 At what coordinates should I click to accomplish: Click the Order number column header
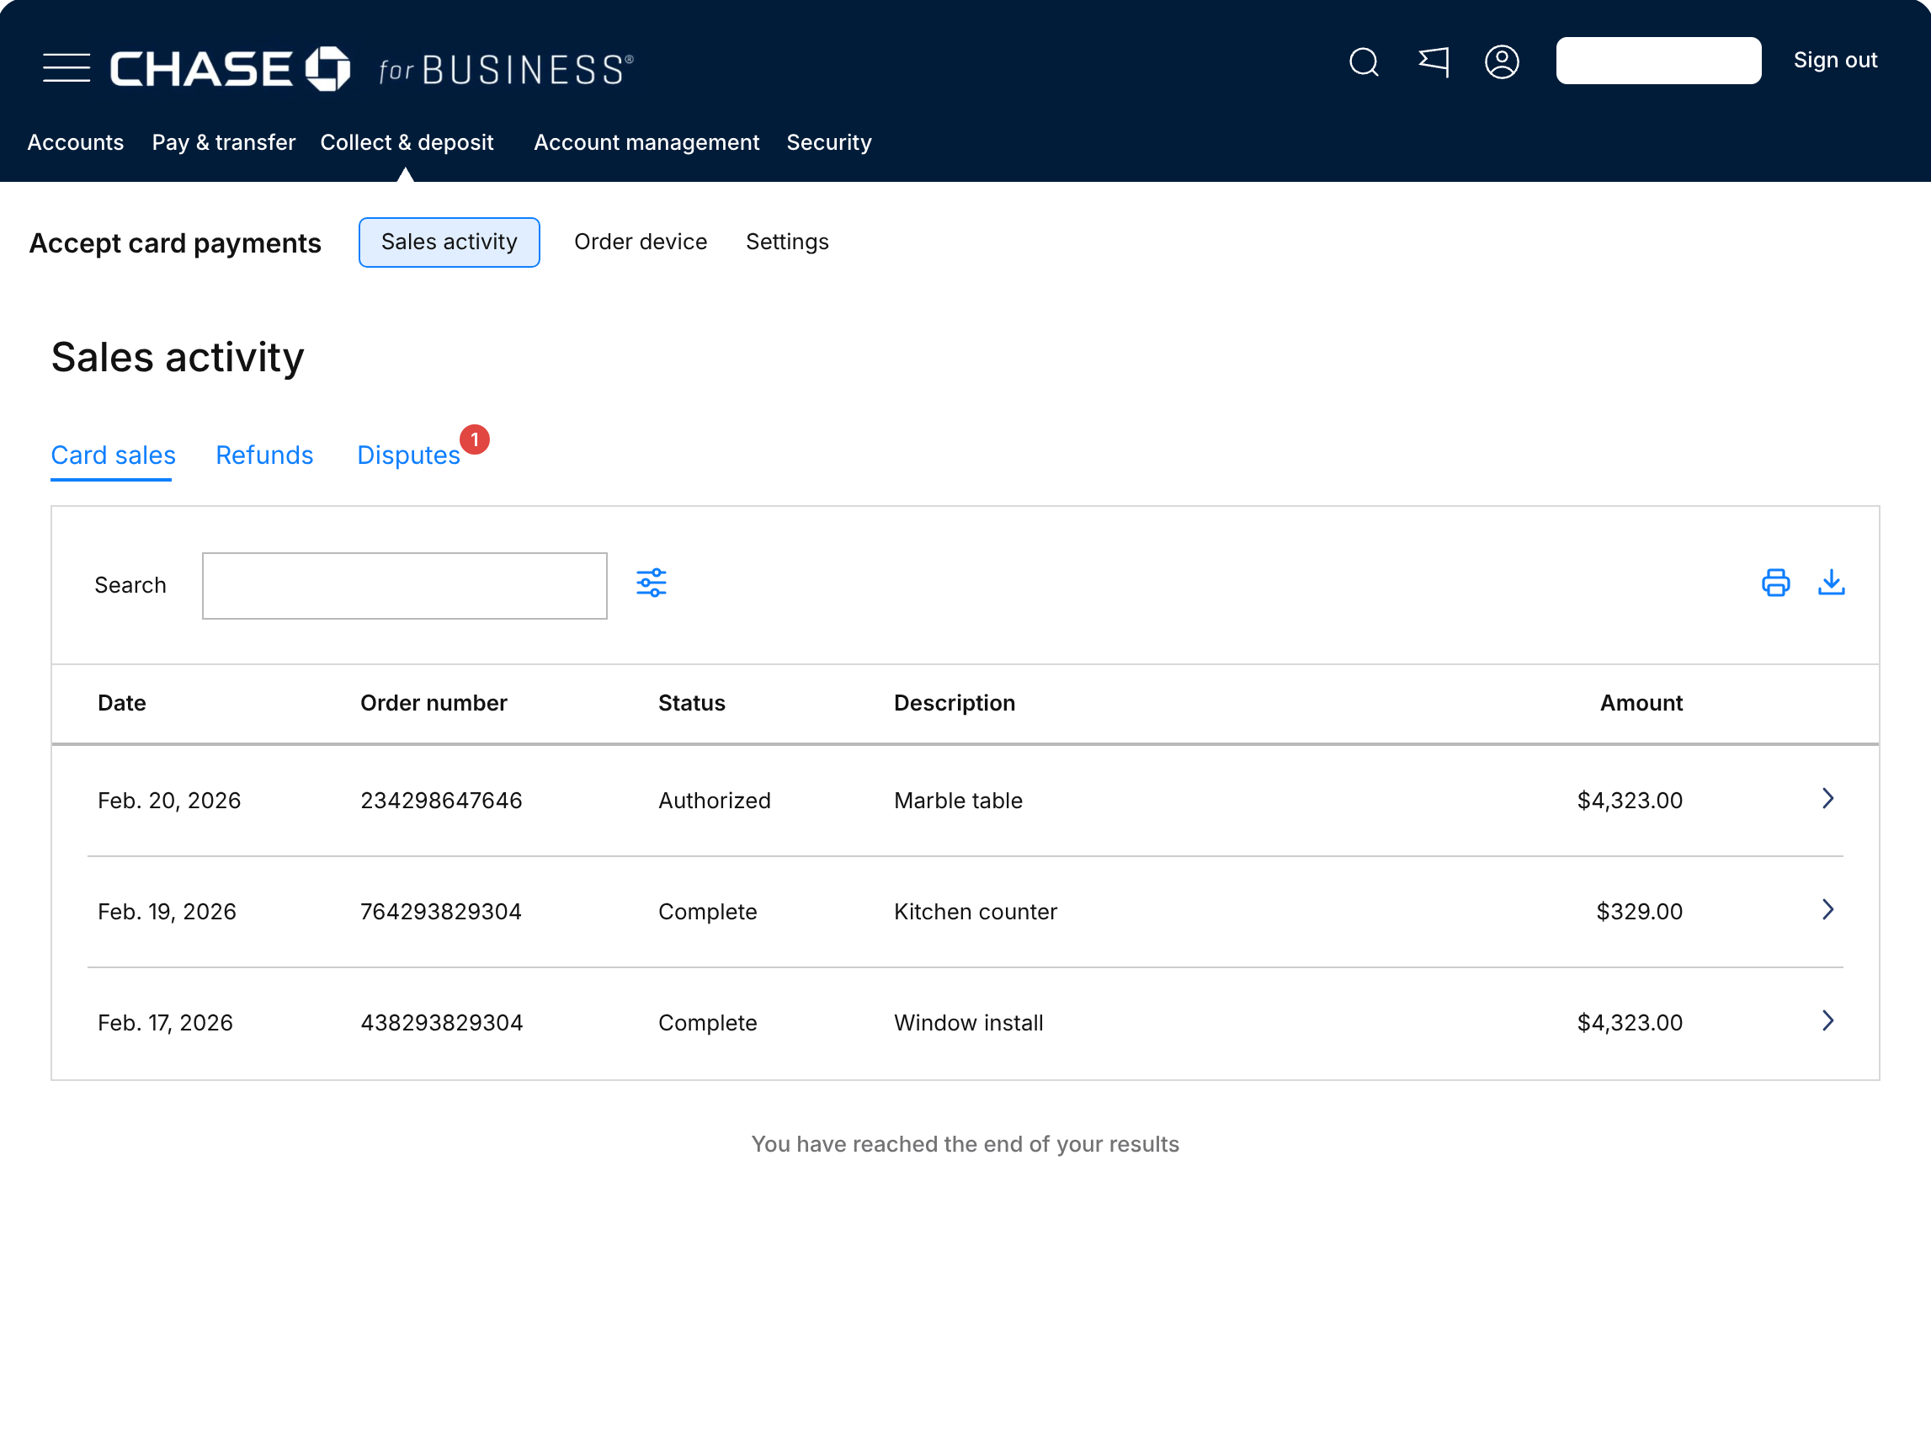pos(434,703)
